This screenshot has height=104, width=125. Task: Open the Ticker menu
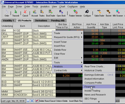click(x=19, y=6)
